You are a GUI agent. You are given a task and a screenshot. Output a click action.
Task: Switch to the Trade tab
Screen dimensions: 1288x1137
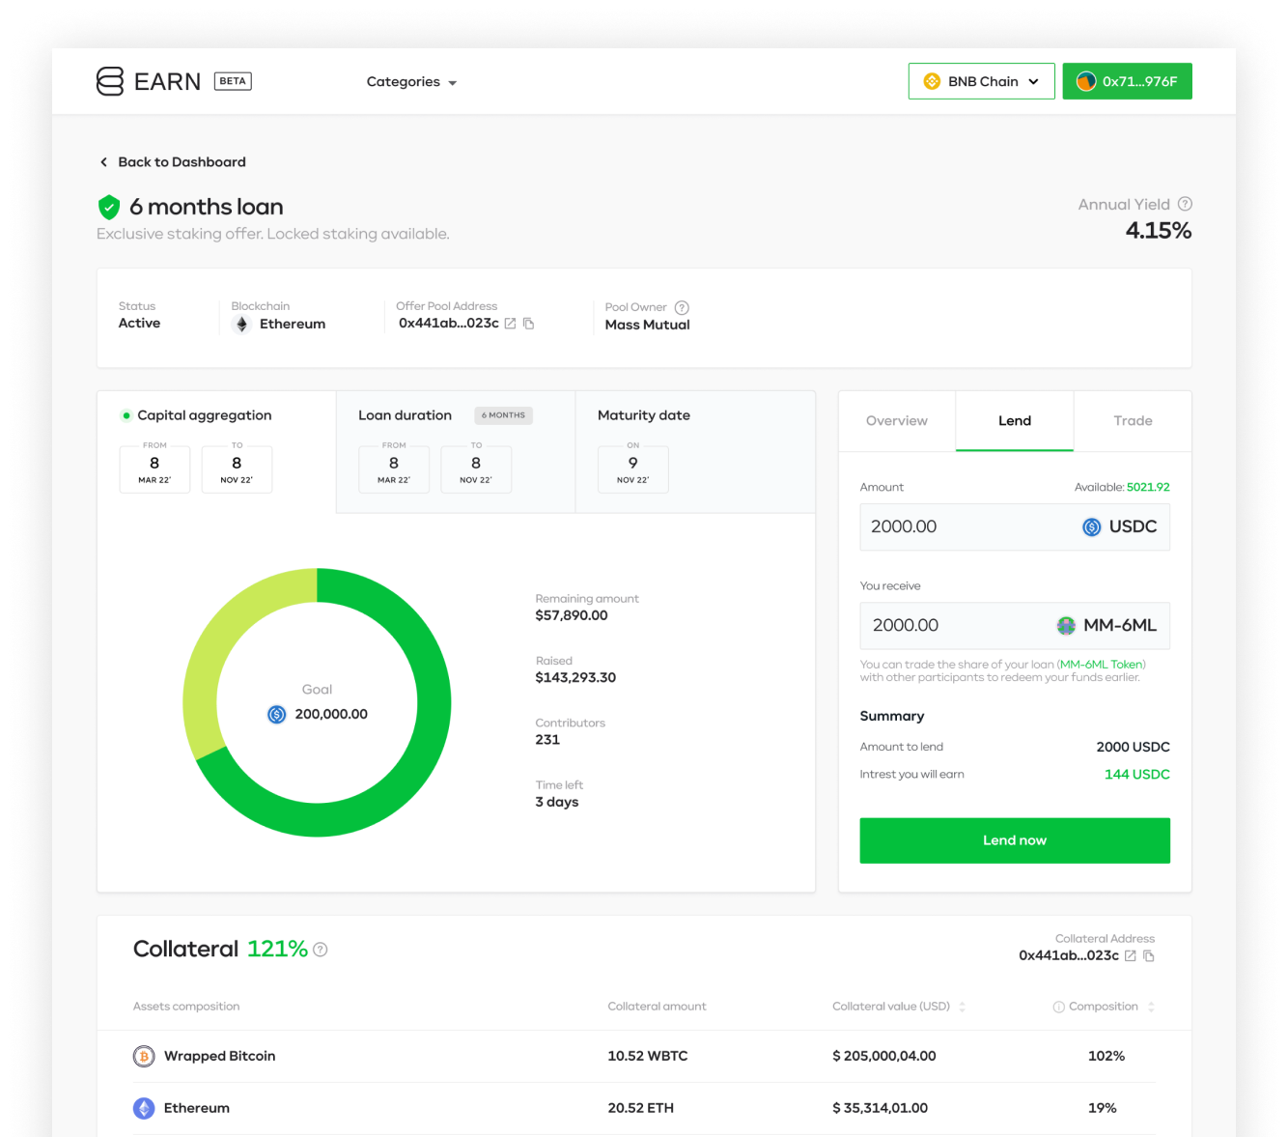point(1133,421)
